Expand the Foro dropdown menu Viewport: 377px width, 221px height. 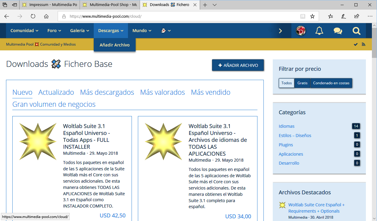[x=54, y=31]
